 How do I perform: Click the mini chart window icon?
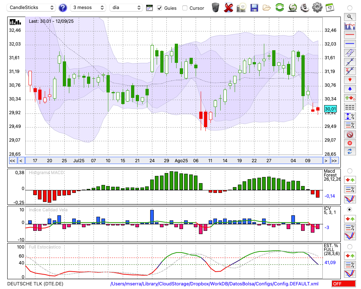pyautogui.click(x=149, y=8)
